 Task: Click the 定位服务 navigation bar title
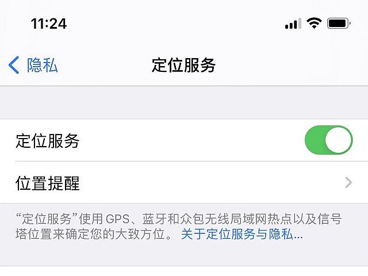coord(183,65)
